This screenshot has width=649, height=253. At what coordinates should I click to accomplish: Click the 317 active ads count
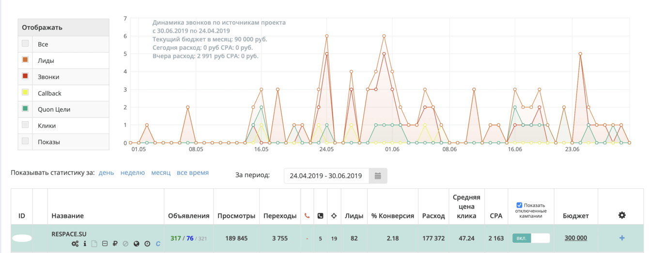click(x=175, y=238)
